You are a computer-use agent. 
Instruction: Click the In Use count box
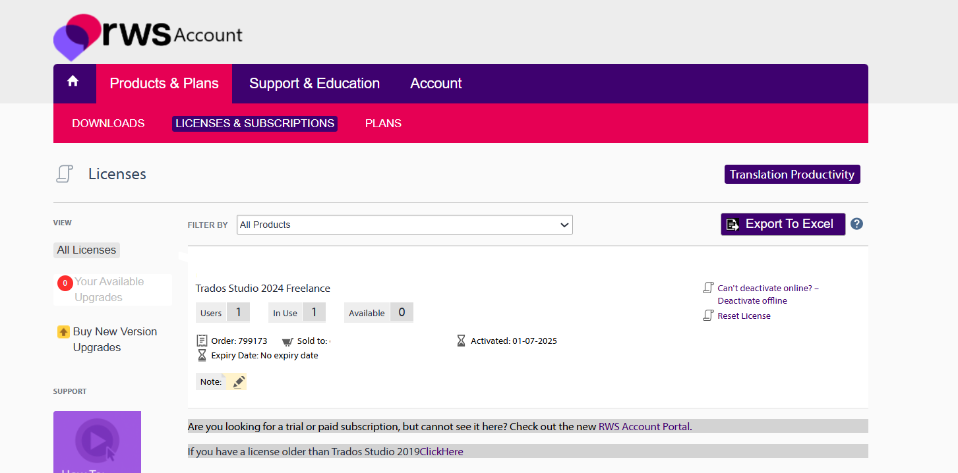[297, 312]
